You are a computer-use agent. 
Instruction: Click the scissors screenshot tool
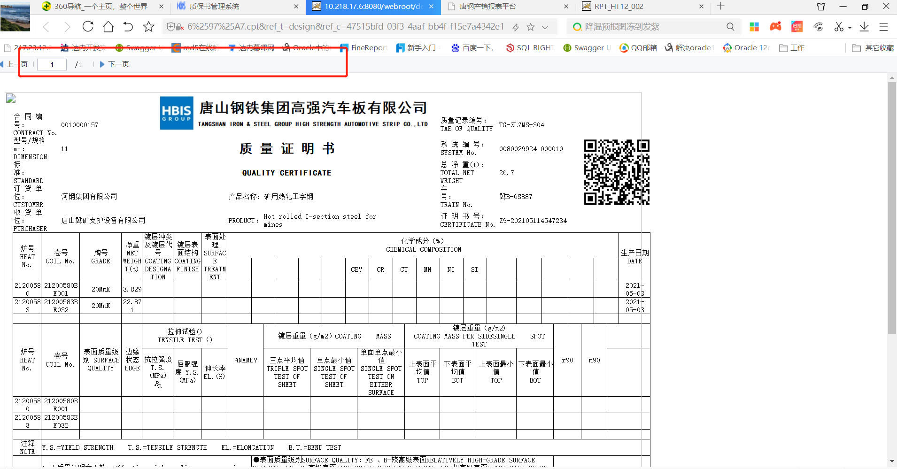[839, 27]
